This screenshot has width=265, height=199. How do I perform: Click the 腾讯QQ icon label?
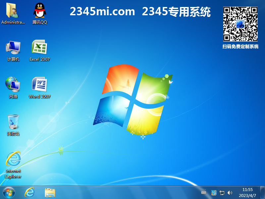(x=40, y=22)
